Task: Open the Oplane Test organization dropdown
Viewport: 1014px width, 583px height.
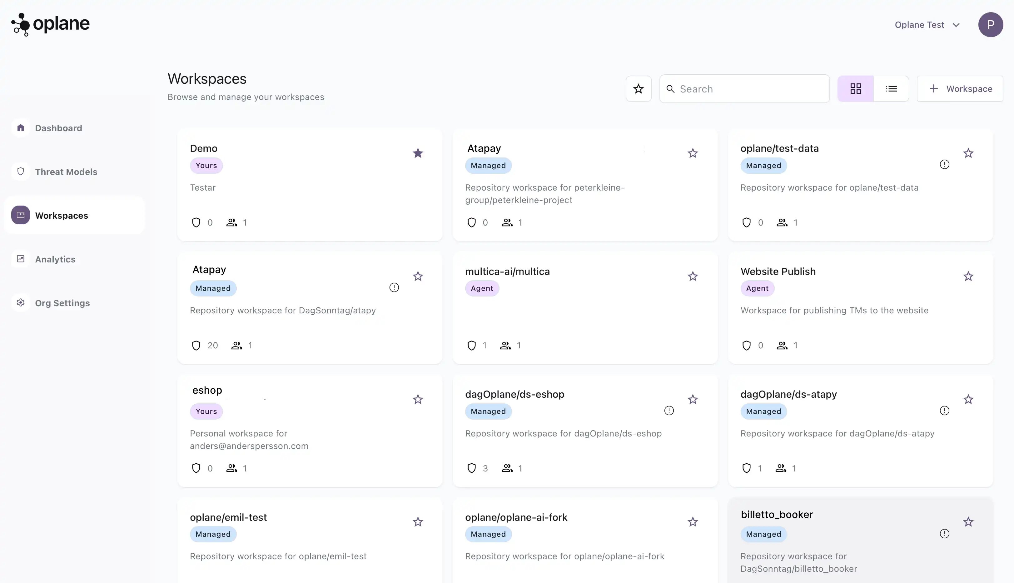Action: [x=927, y=25]
